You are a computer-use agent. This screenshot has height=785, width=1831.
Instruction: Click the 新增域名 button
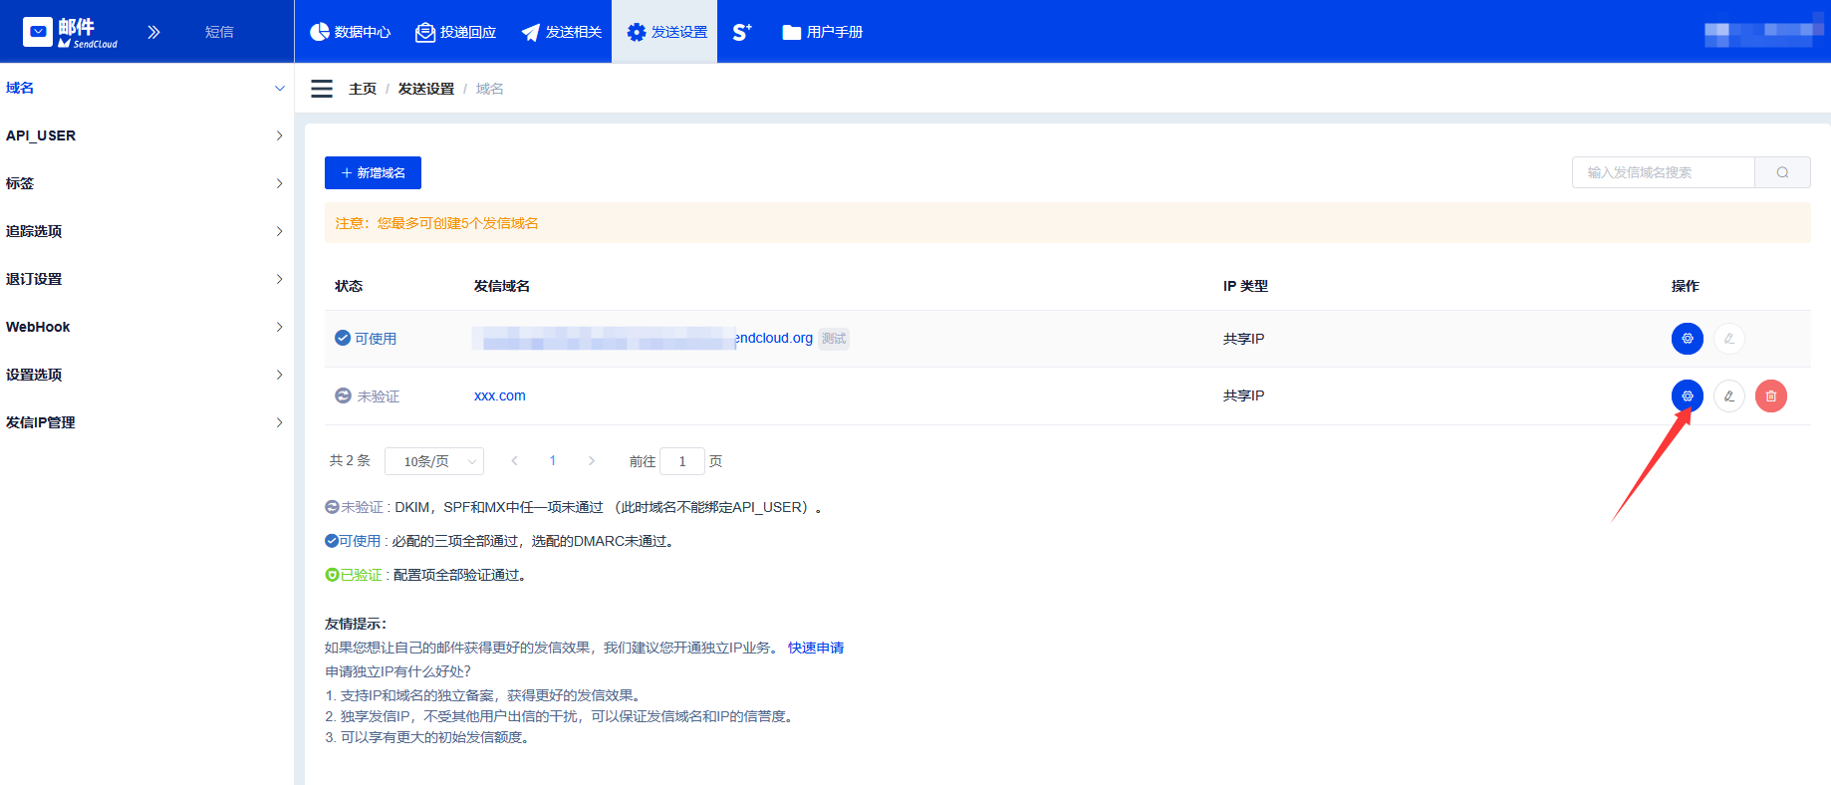373,172
